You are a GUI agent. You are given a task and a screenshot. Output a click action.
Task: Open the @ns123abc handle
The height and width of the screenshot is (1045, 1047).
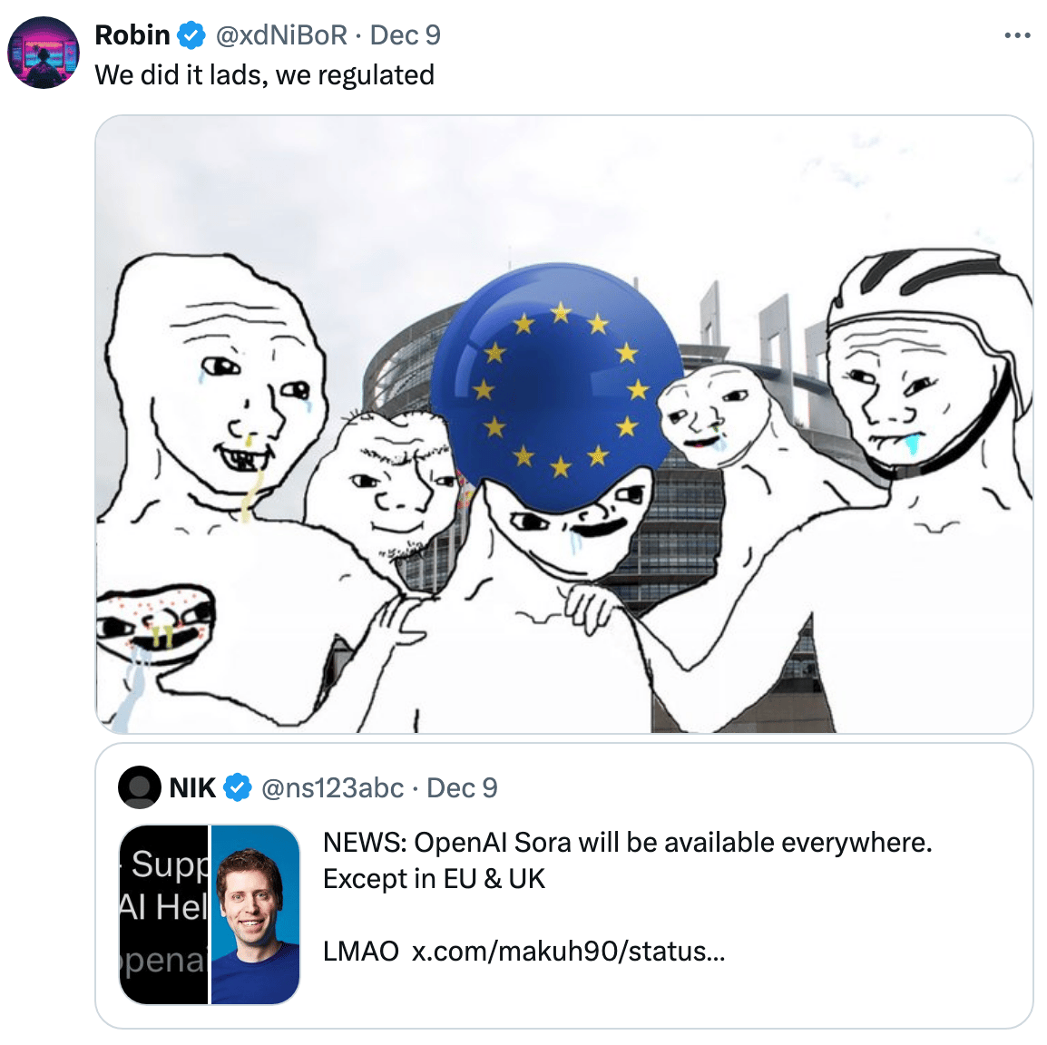333,788
